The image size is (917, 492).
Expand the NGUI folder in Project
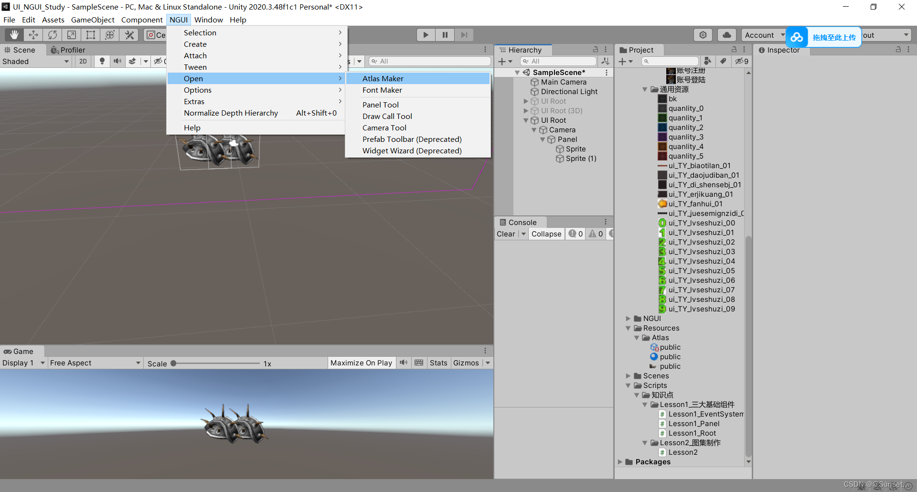629,319
